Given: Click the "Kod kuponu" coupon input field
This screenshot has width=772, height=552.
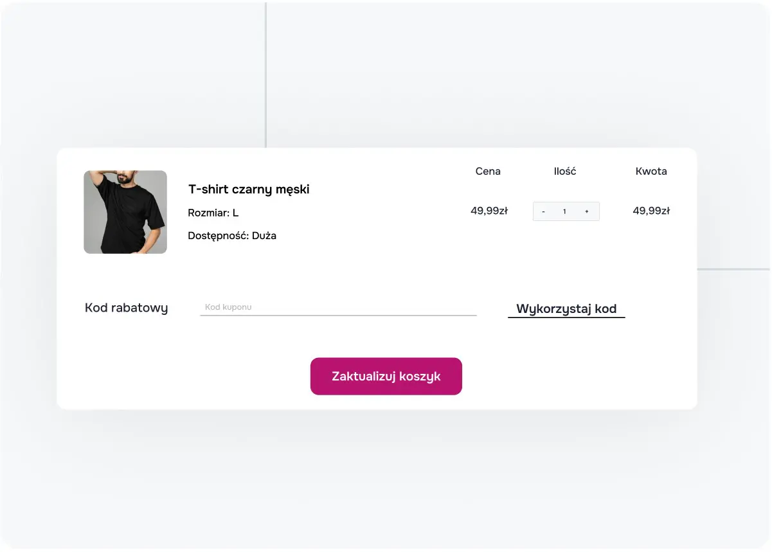Looking at the screenshot, I should (338, 308).
